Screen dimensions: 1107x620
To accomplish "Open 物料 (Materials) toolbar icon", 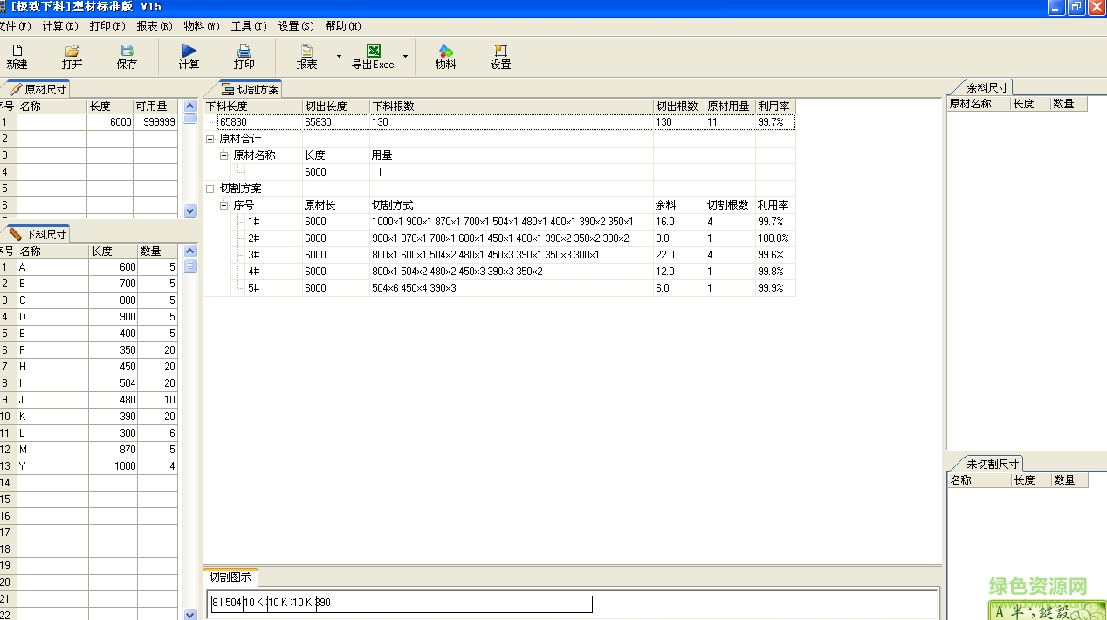I will [445, 57].
